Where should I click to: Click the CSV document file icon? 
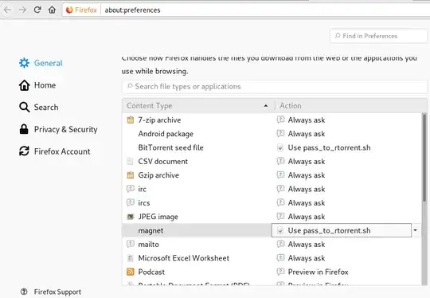pyautogui.click(x=131, y=162)
